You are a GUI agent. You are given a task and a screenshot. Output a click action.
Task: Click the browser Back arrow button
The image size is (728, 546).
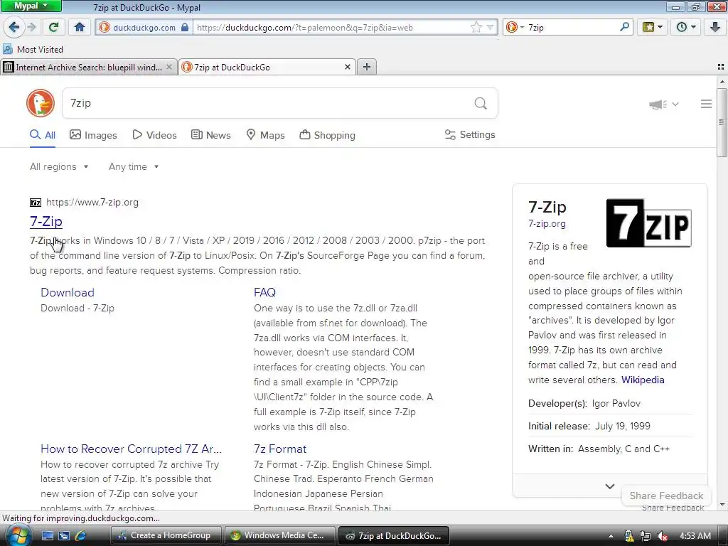14,27
